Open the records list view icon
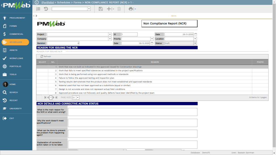The image size is (276, 155). pos(38,9)
